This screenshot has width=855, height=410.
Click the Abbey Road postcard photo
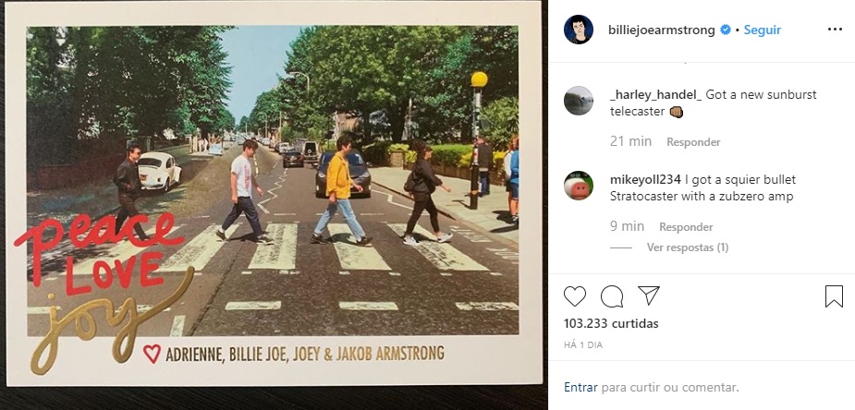tap(273, 193)
